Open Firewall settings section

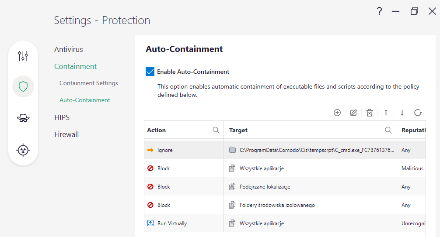[66, 134]
